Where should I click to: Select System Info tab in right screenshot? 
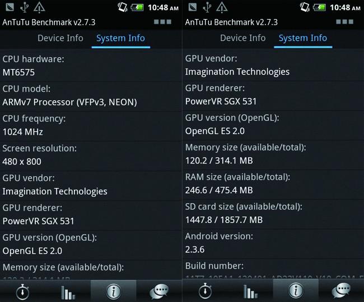(x=303, y=38)
